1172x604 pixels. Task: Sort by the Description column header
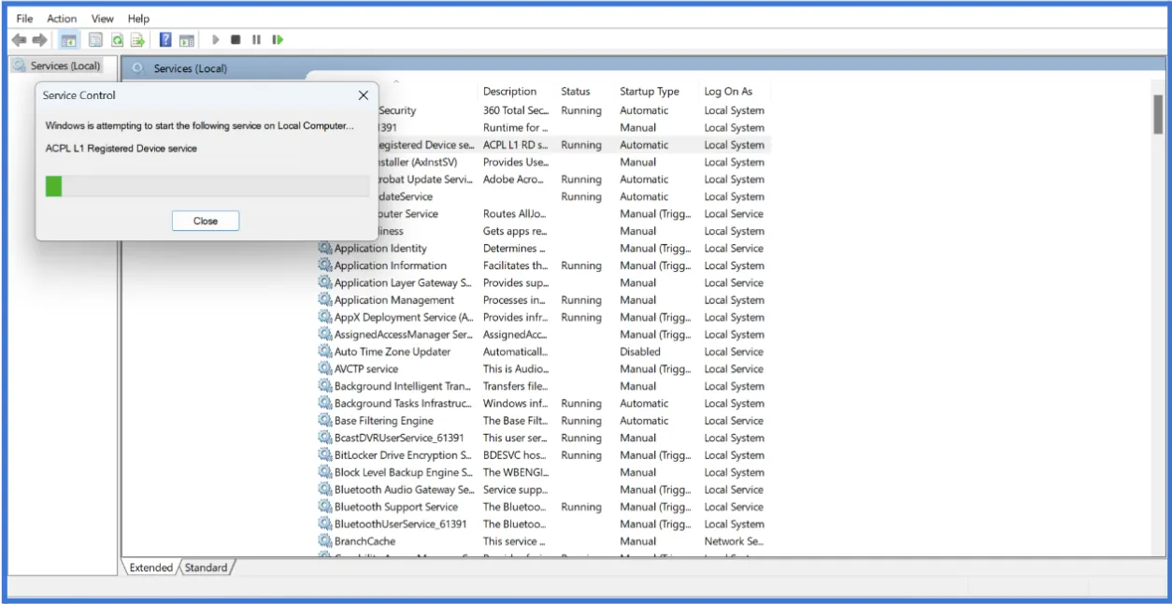[x=509, y=92]
